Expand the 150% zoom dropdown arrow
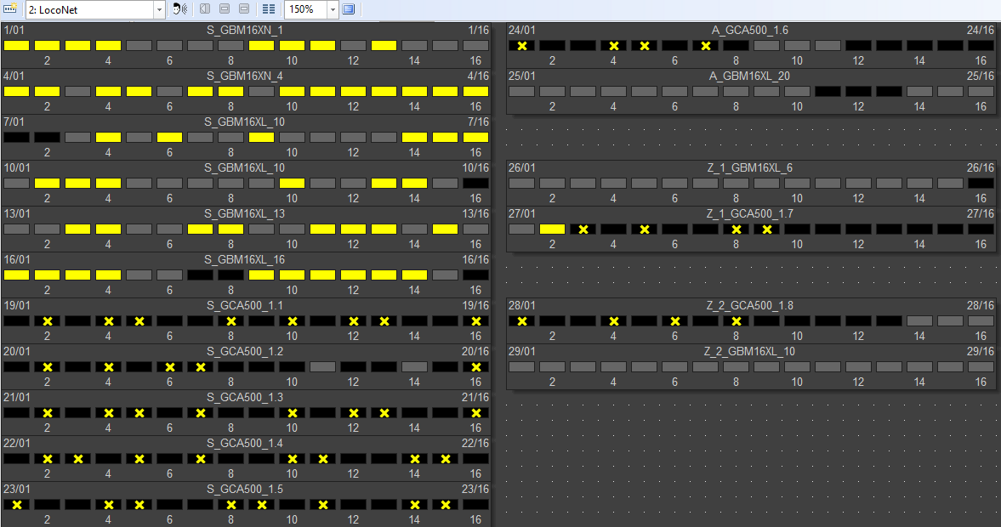Screen dimensions: 1001x527 point(333,9)
